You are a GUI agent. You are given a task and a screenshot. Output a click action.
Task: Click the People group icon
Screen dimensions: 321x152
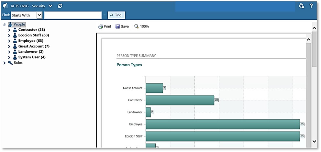click(x=10, y=25)
